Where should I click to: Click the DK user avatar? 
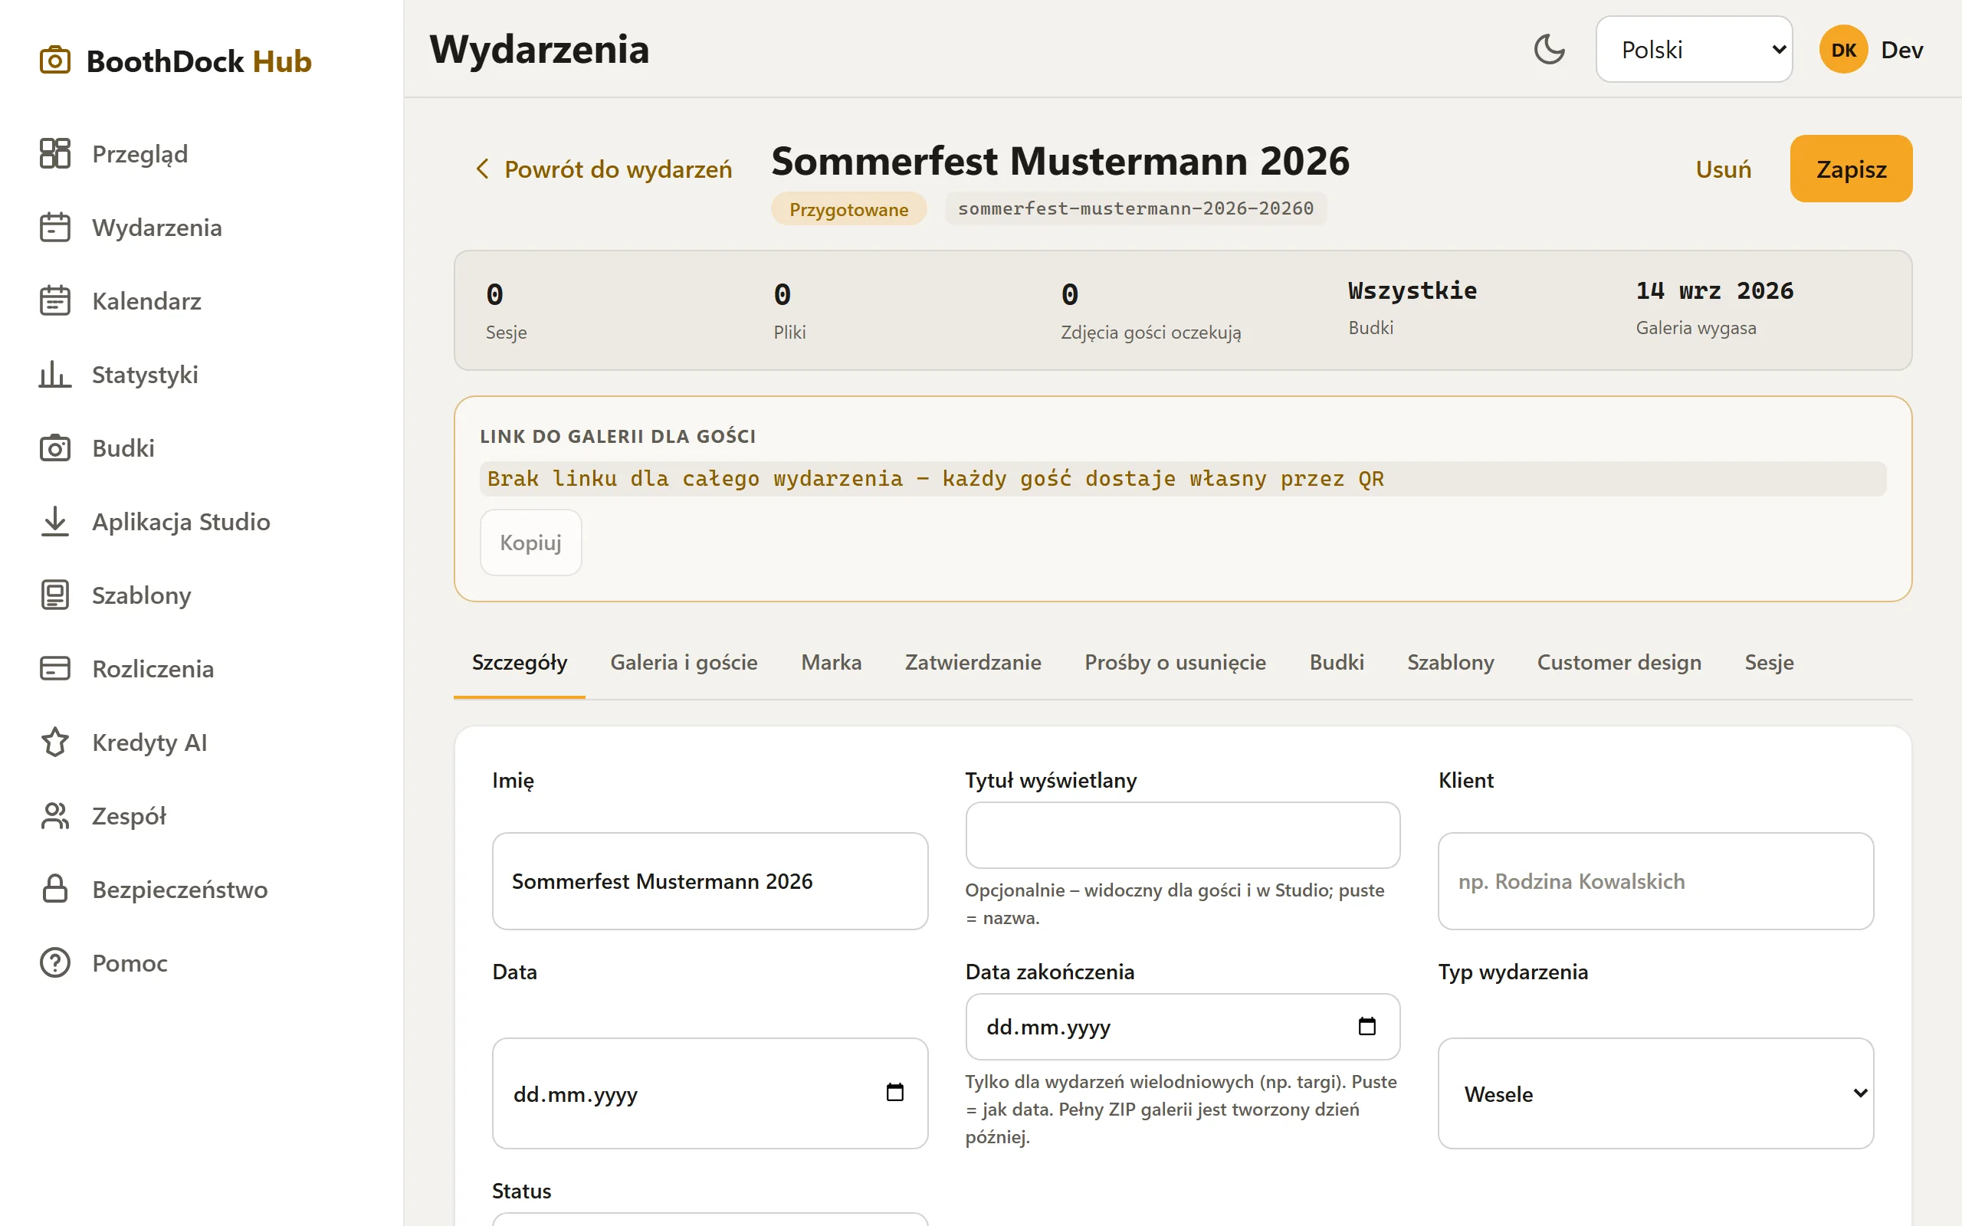pyautogui.click(x=1842, y=50)
